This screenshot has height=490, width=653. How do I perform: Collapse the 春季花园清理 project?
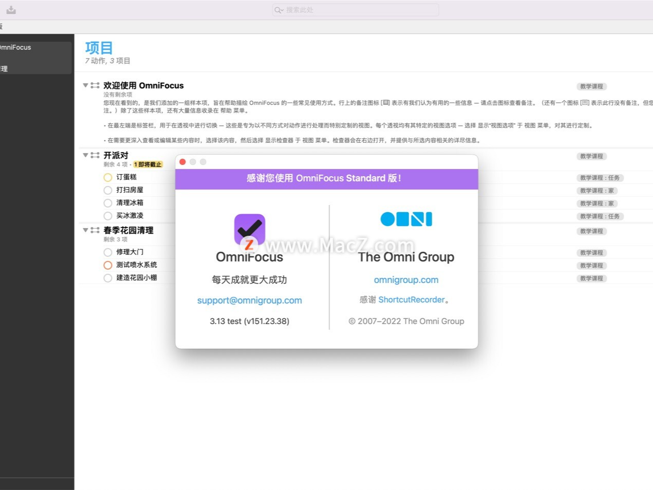[x=85, y=230]
